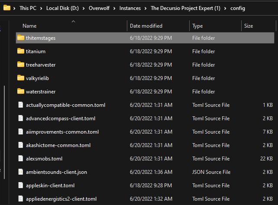Select the ambientsounds-client.json file name
The image size is (278, 205).
coord(56,172)
